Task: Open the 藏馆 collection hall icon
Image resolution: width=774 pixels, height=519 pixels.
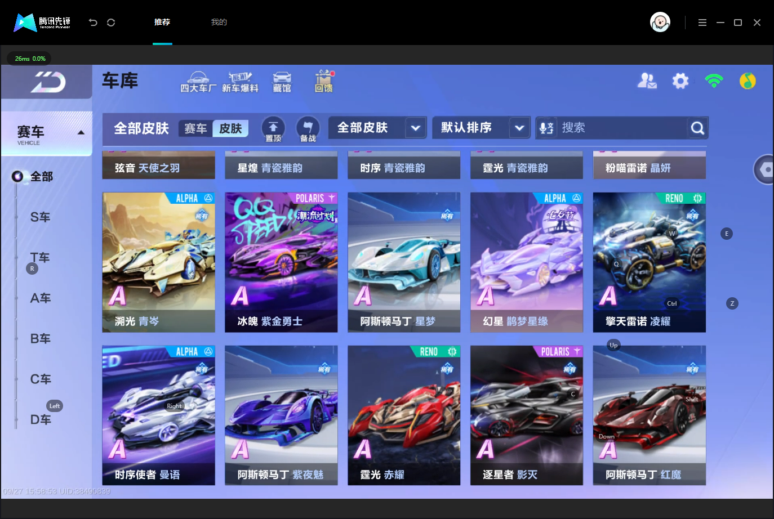Action: click(x=282, y=82)
